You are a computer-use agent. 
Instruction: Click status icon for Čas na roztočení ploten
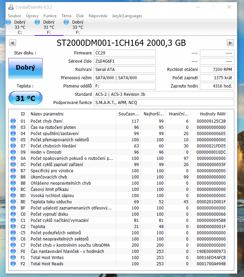click(x=13, y=127)
